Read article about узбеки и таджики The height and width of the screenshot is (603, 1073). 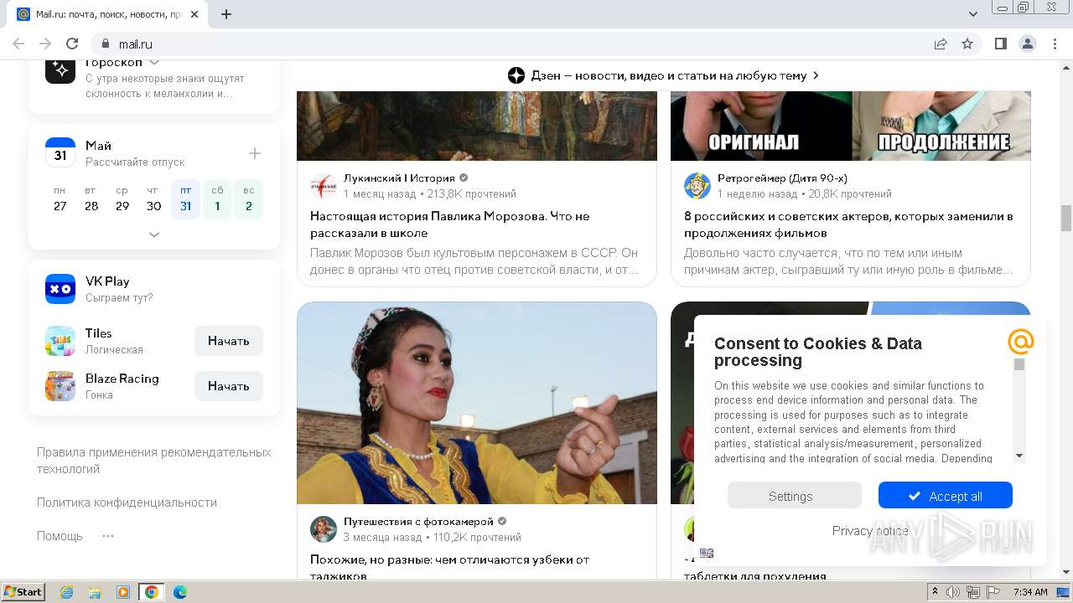pyautogui.click(x=450, y=567)
